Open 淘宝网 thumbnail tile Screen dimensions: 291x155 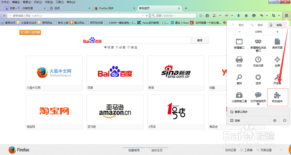(54, 112)
